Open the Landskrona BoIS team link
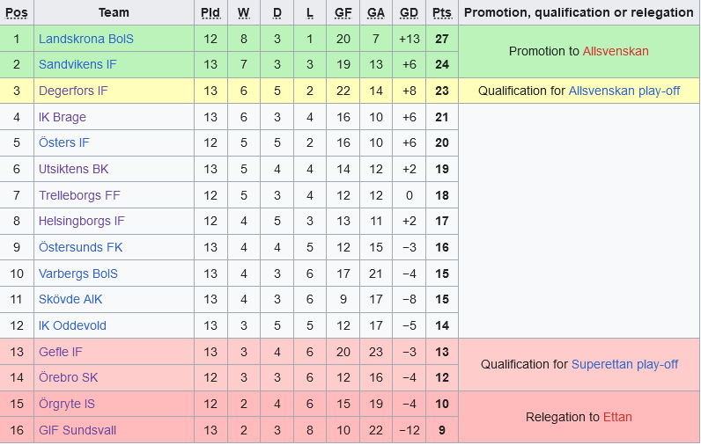 click(x=86, y=39)
